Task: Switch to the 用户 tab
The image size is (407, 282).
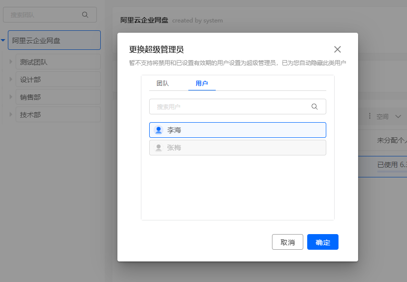Action: (x=202, y=83)
